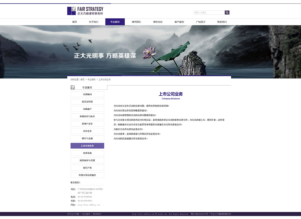This screenshot has height=219, width=301.
Task: Select 仲裁诉讼与执行 in the sidebar
Action: pyautogui.click(x=87, y=116)
